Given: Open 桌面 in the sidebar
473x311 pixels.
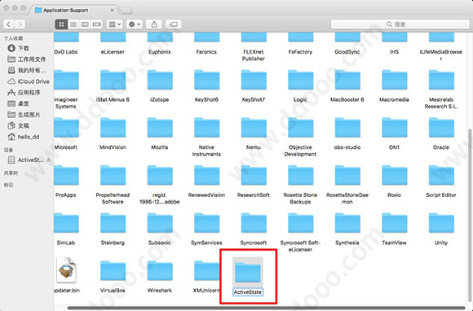Looking at the screenshot, I should pos(19,103).
